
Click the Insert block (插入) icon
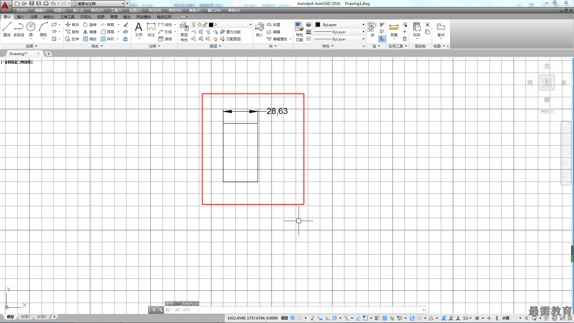(x=259, y=29)
